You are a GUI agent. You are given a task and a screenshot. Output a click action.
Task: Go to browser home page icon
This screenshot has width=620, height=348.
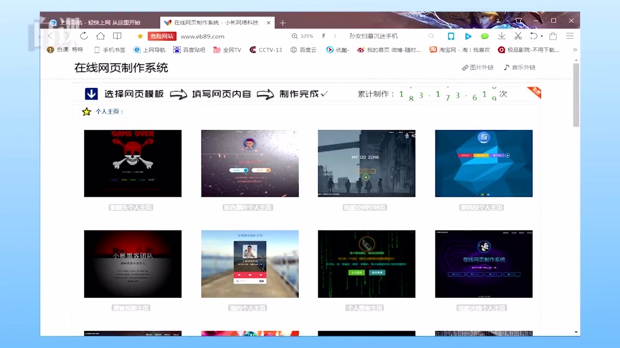[100, 36]
